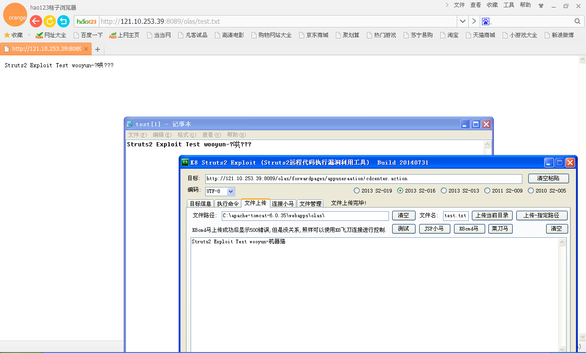Open the browser 工具 menu
Viewport: 586px width, 353px height.
pyautogui.click(x=509, y=5)
